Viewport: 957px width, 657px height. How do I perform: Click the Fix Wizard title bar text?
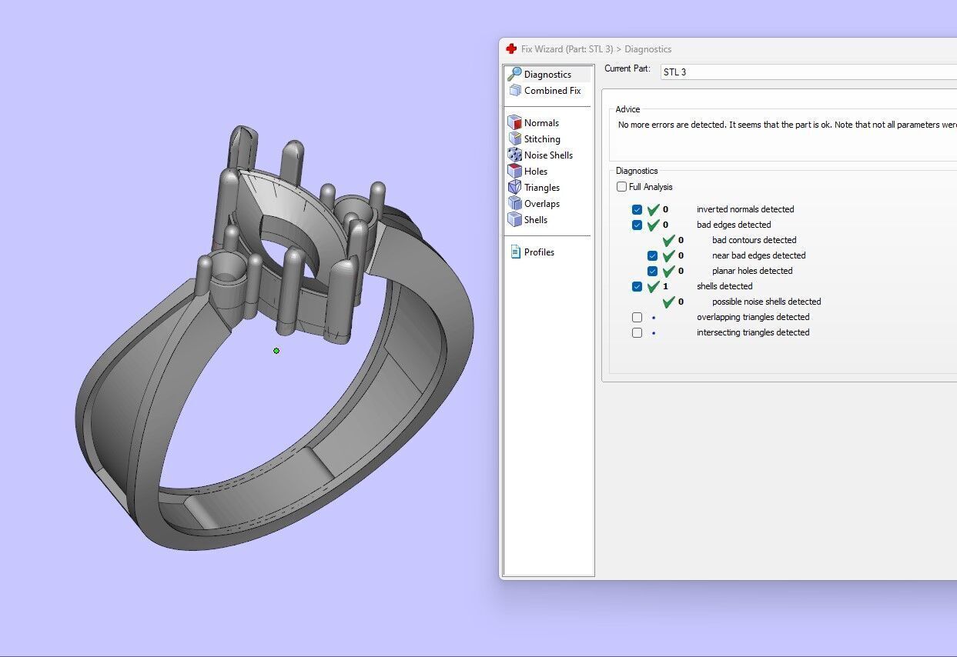[596, 49]
